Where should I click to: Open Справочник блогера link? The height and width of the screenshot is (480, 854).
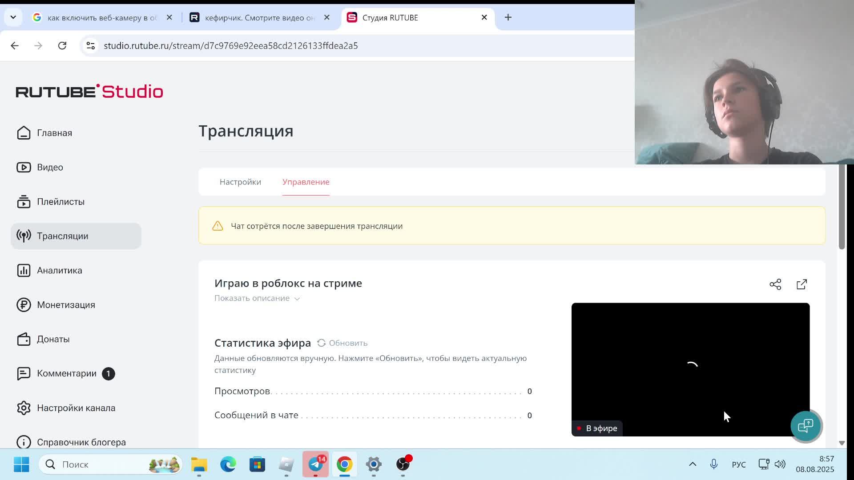(81, 442)
